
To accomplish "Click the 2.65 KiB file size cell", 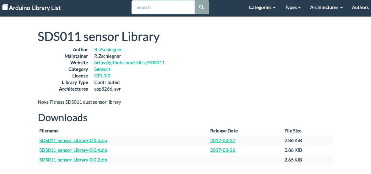I will pos(293,160).
